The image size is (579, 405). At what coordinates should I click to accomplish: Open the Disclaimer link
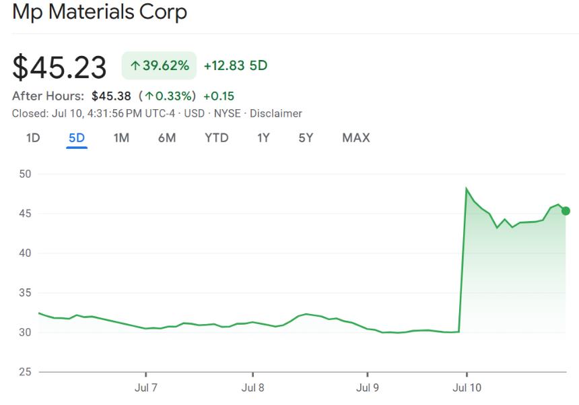tap(276, 113)
